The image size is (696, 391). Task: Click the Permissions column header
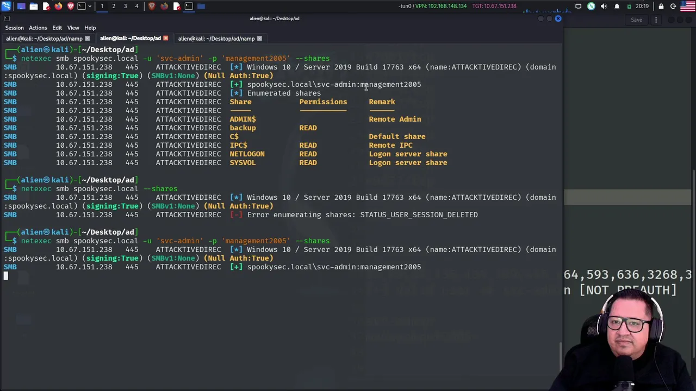pyautogui.click(x=323, y=102)
